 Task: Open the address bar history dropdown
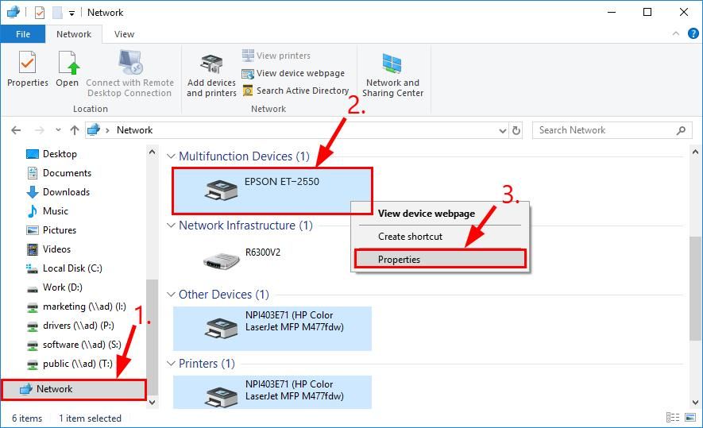click(502, 130)
